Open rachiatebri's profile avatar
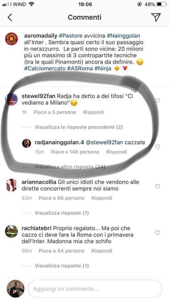 click(11, 231)
